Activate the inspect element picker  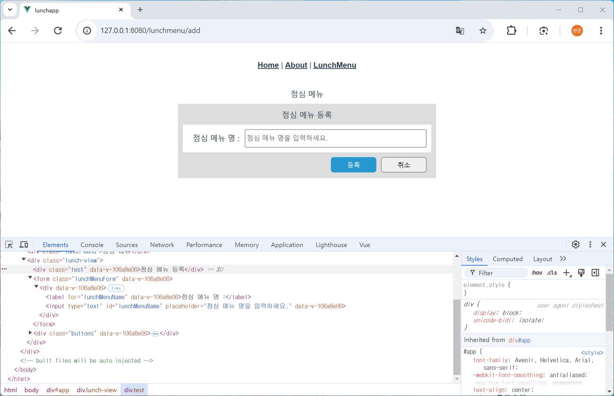[9, 245]
